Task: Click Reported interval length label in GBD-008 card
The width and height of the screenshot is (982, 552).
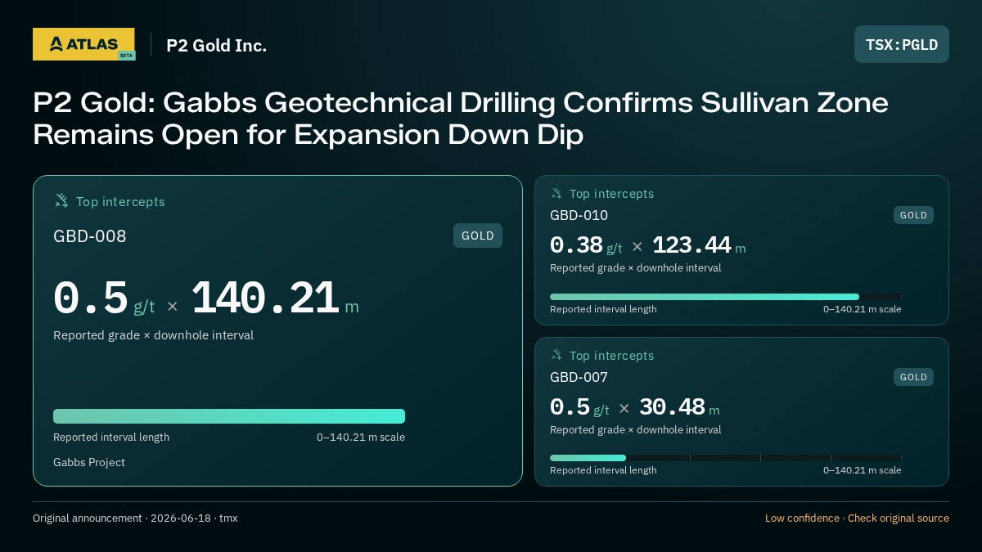Action: click(x=111, y=438)
